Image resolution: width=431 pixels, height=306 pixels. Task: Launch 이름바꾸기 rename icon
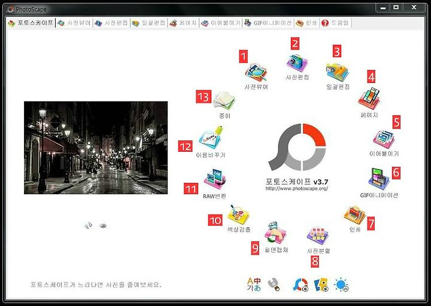[211, 138]
